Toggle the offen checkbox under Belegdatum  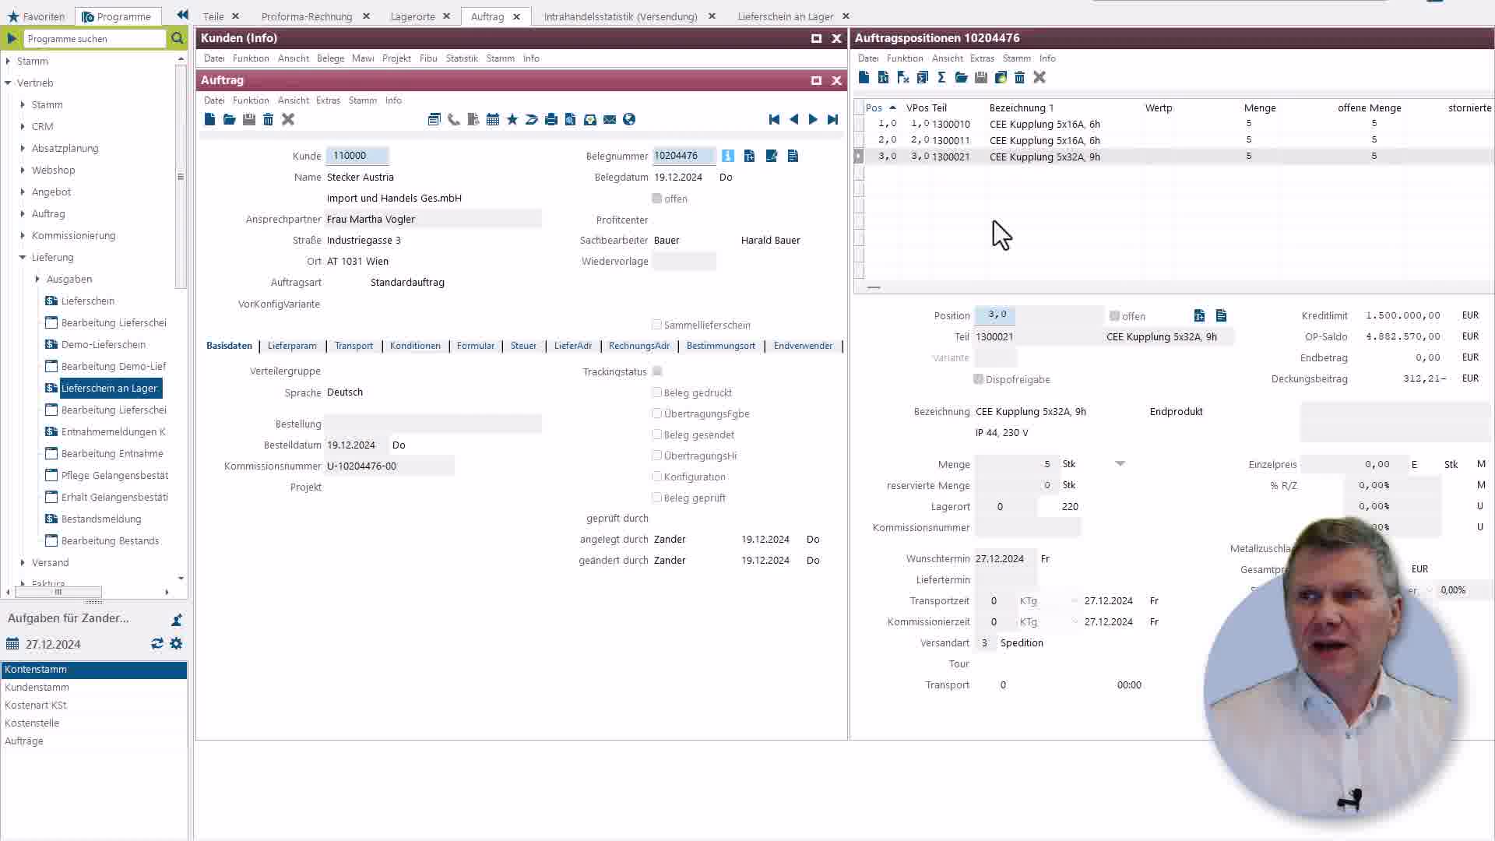click(657, 199)
